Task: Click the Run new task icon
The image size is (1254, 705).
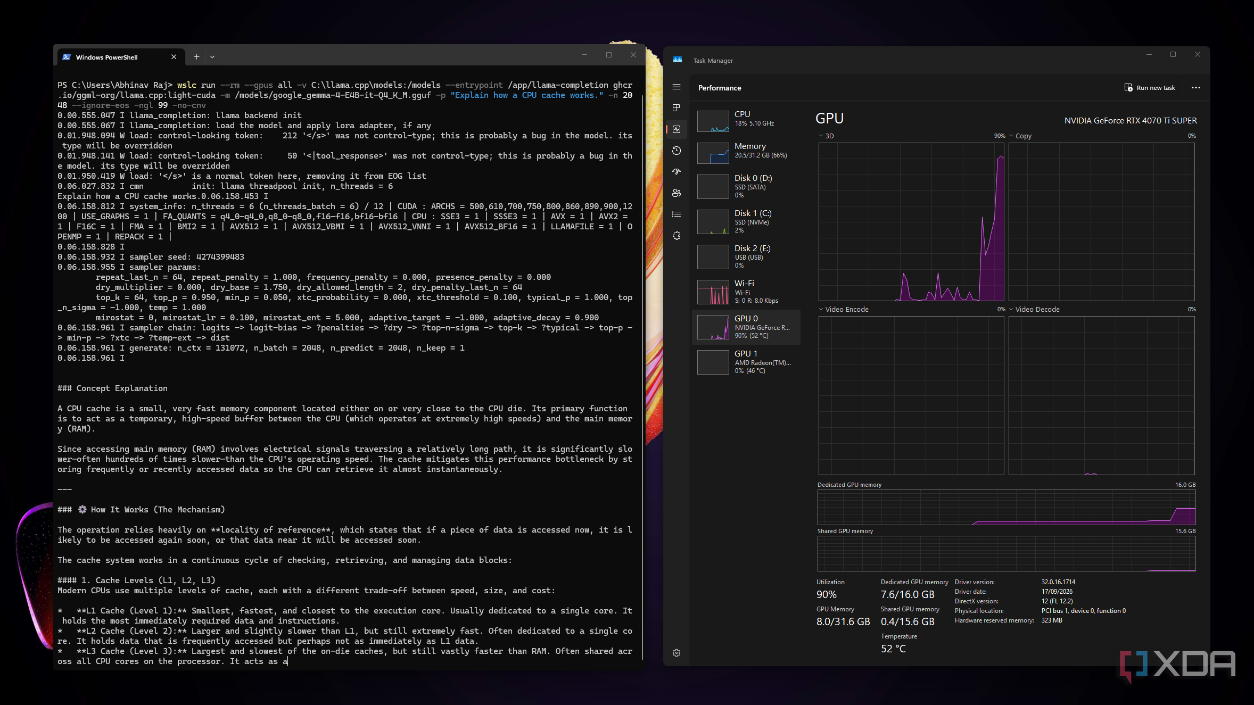Action: pos(1128,88)
